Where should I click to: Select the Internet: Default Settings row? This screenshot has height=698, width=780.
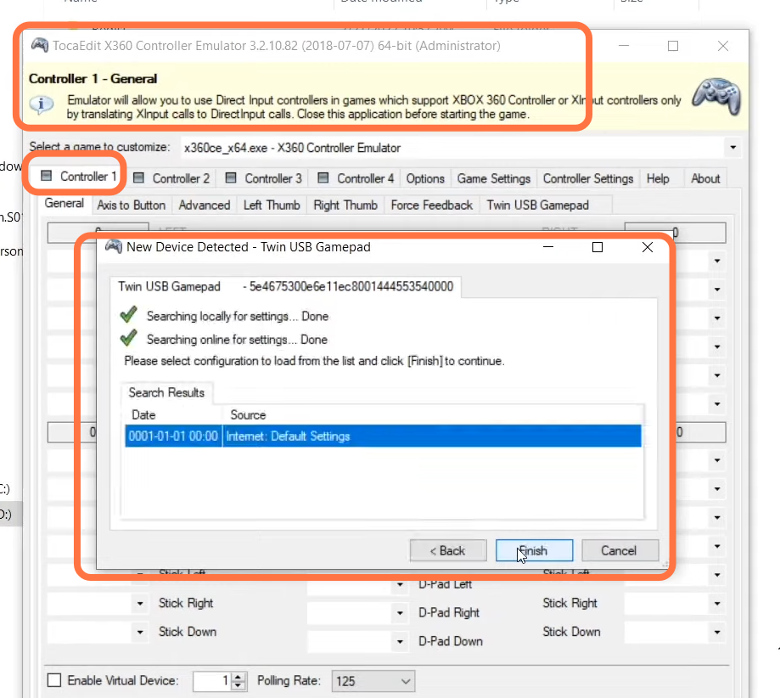coord(383,436)
